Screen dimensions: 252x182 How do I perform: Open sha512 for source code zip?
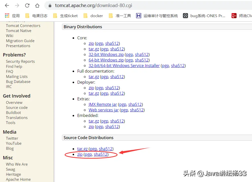(101, 154)
